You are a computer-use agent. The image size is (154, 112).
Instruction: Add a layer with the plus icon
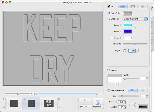click(x=4, y=99)
